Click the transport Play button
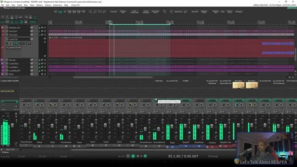297x167 pixels. [x=133, y=156]
